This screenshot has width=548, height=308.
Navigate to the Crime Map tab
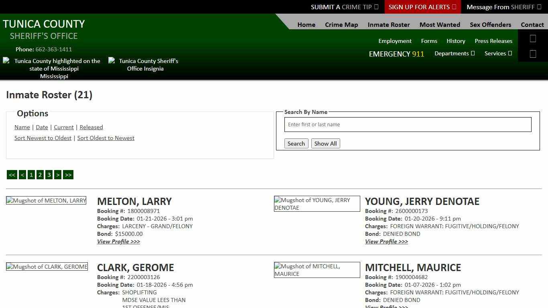pos(341,24)
